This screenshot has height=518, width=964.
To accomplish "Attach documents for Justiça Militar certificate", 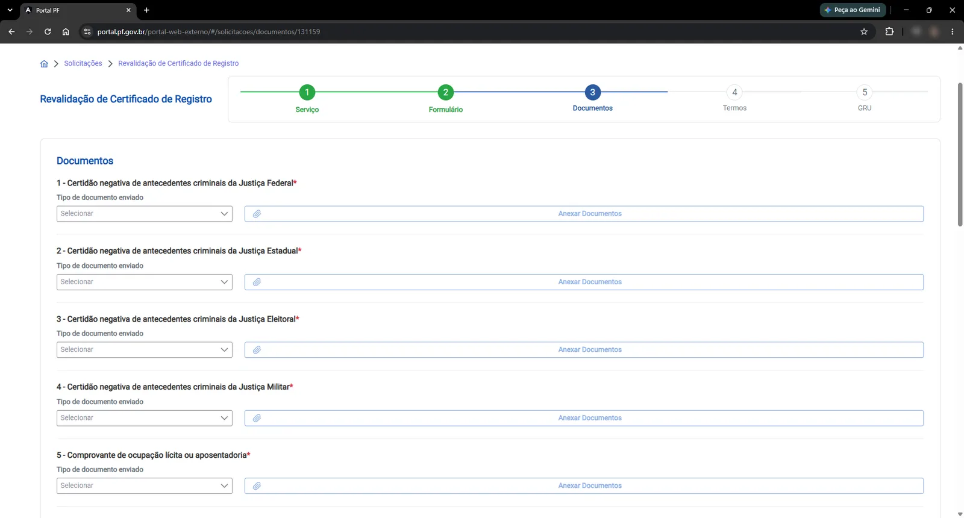I will [584, 418].
